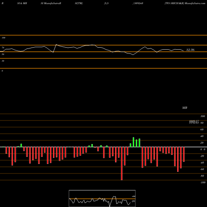The image size is (207, 207).
Task: Click the MR axis label 40 on the right
Action: (x=202, y=136)
